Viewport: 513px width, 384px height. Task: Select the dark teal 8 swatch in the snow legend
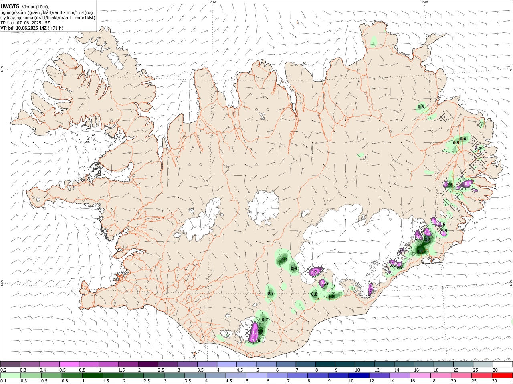[x=325, y=364]
